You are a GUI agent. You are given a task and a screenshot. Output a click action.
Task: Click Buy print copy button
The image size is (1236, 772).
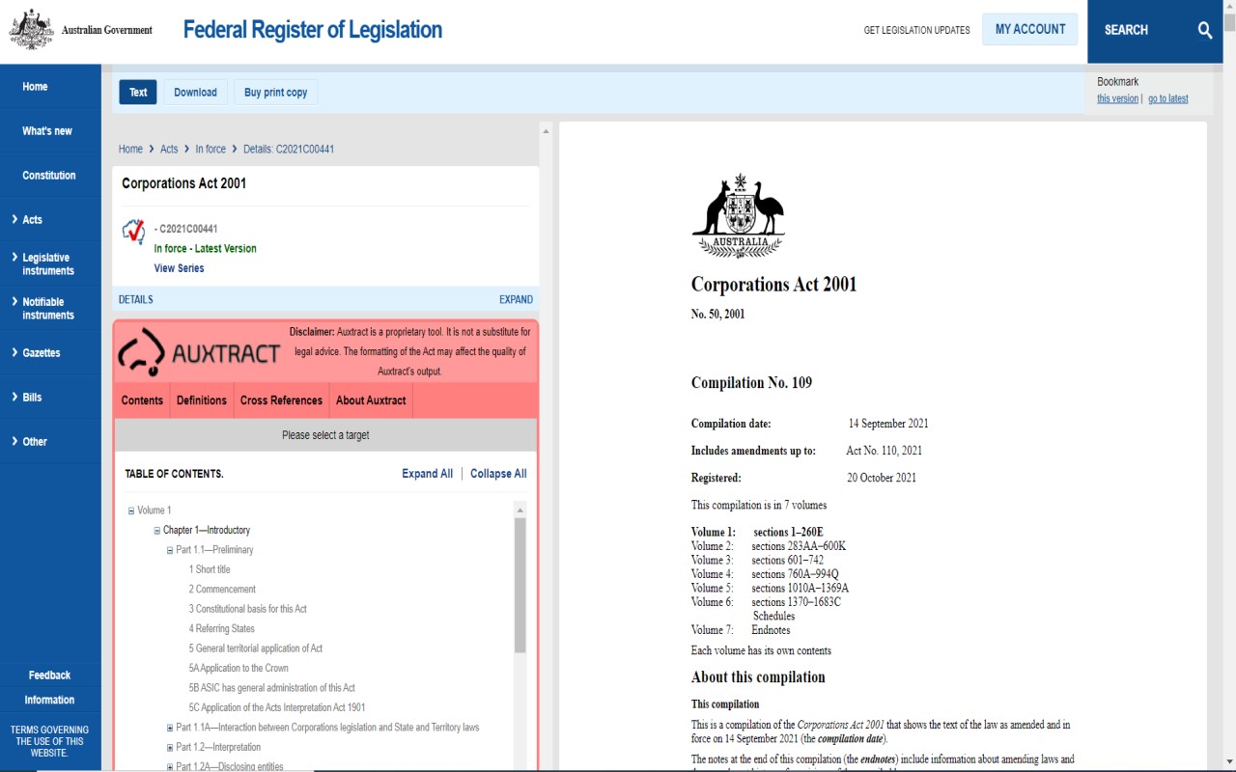click(x=275, y=93)
